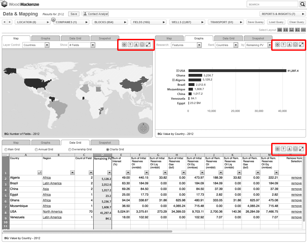This screenshot has height=243, width=307.
Task: Go back with the left arrow button
Action: (4, 22)
